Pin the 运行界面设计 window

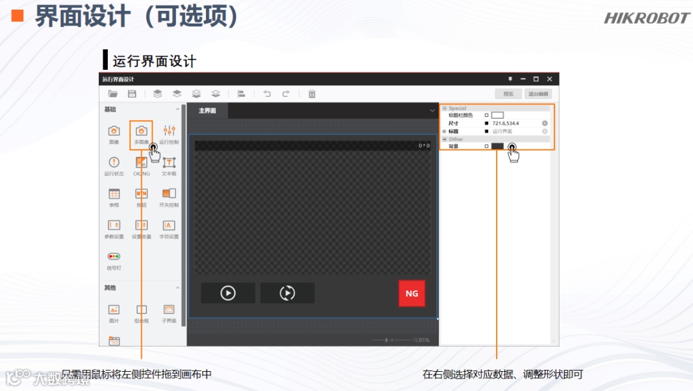click(510, 79)
